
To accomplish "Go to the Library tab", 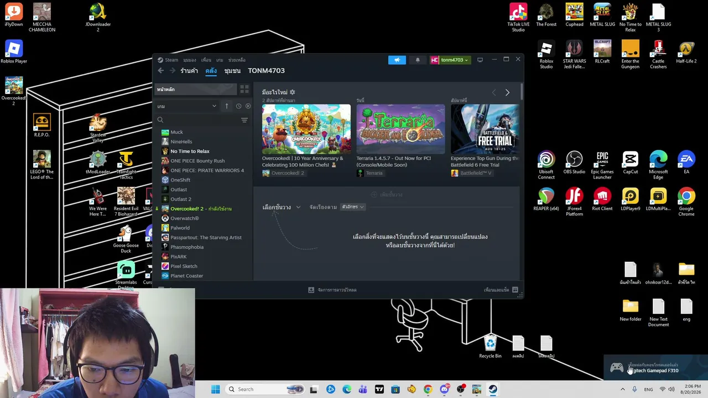I will 211,71.
